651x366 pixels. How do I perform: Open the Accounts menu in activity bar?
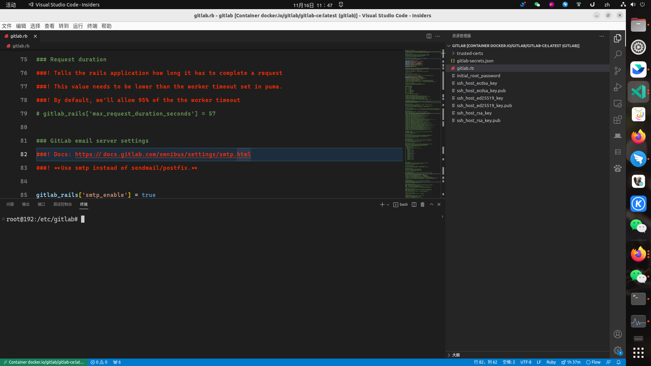click(x=617, y=334)
